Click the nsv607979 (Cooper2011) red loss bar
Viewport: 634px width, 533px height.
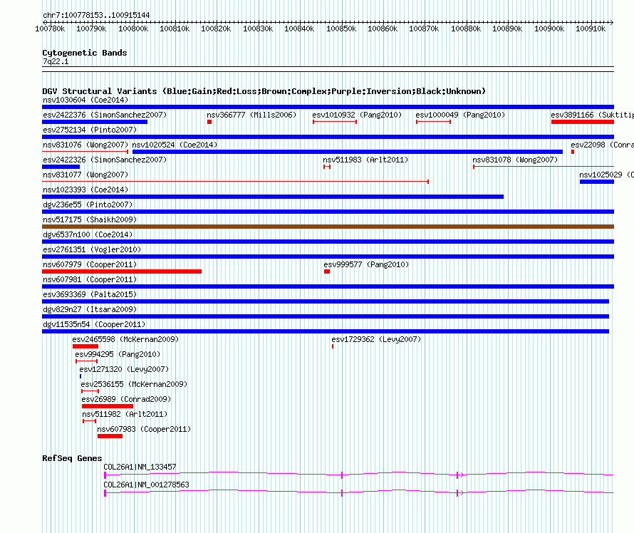[x=122, y=271]
